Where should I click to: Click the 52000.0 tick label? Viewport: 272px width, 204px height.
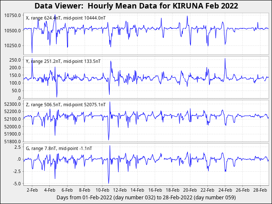[x=12, y=127]
